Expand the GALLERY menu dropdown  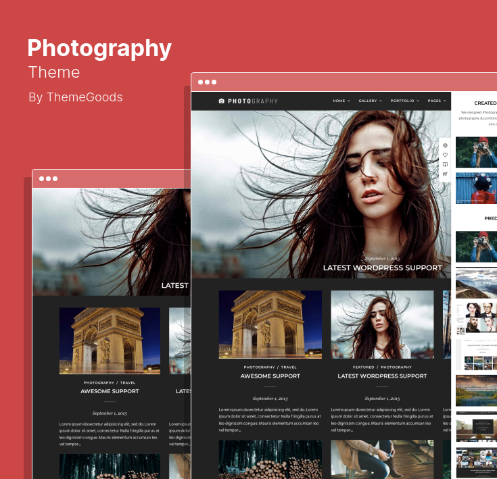(371, 101)
